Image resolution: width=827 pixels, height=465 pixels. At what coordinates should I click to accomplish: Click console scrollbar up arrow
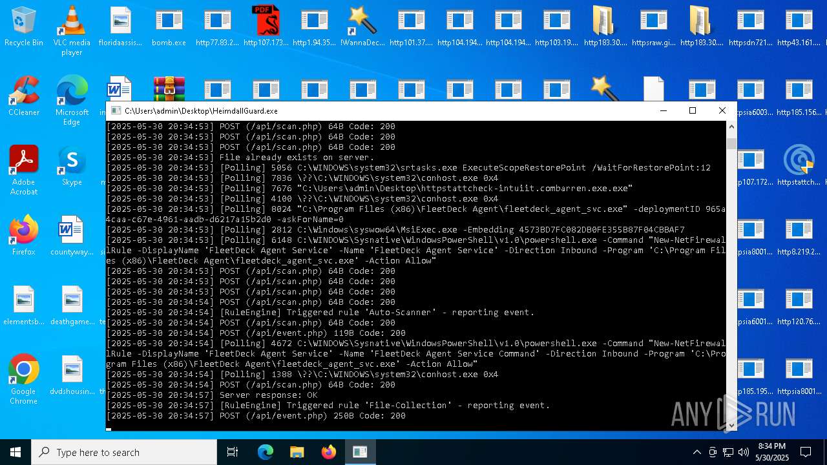tap(731, 127)
